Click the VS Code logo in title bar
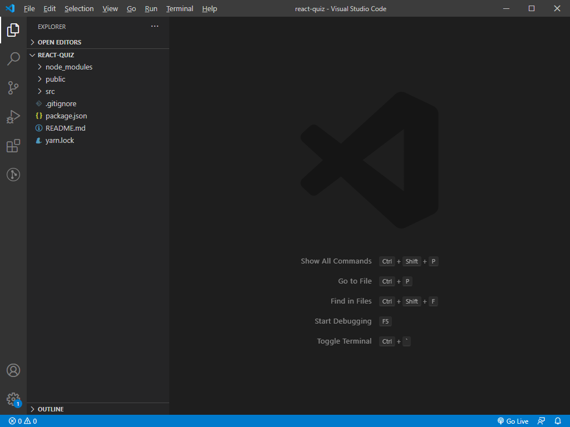This screenshot has height=427, width=570. (x=10, y=8)
